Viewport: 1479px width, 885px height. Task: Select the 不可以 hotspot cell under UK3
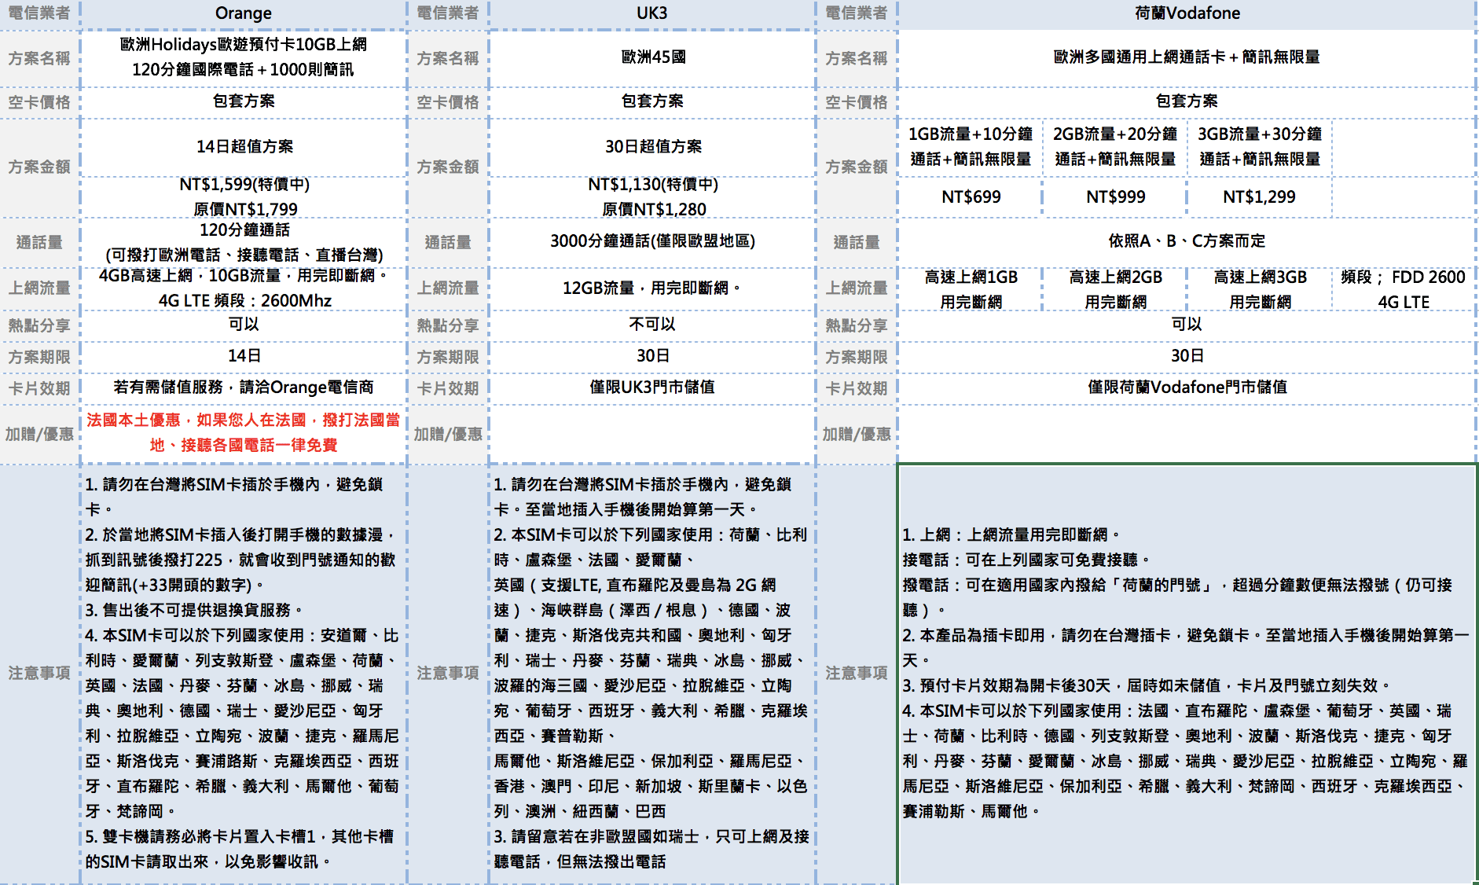click(652, 325)
